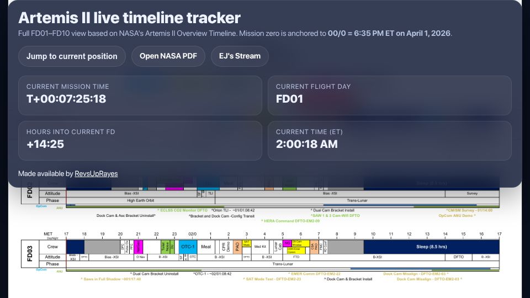Click the O Nav attitude cell in FD03
The width and height of the screenshot is (530, 298).
[x=141, y=257]
